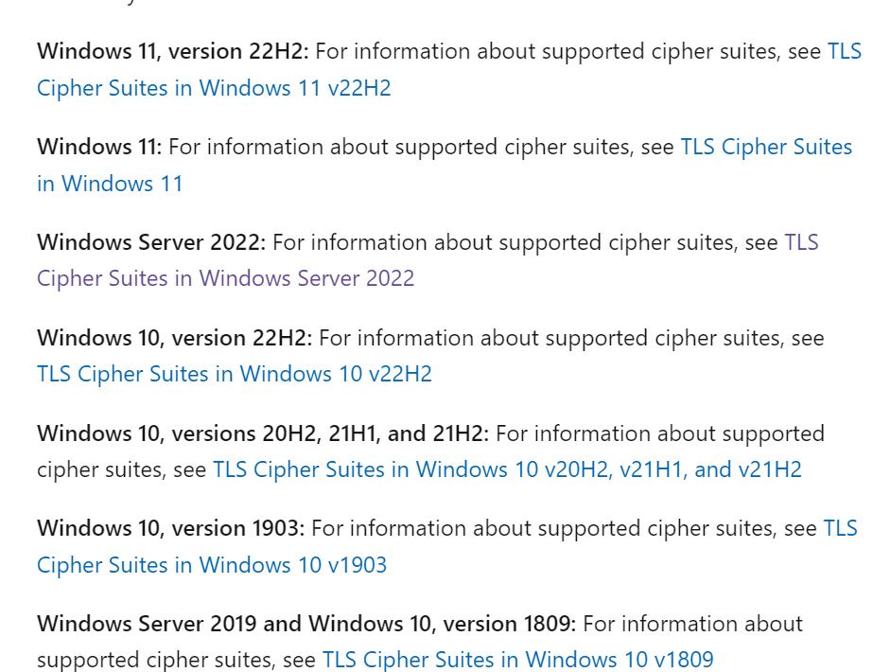Screen dimensions: 890x672
Task: Click the bold 'Windows Server 2022:' heading
Action: coord(151,242)
